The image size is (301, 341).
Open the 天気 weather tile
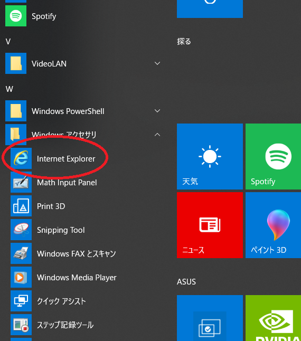click(x=210, y=157)
